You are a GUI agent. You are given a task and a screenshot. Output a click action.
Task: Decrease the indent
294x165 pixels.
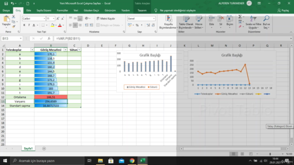coord(86,25)
